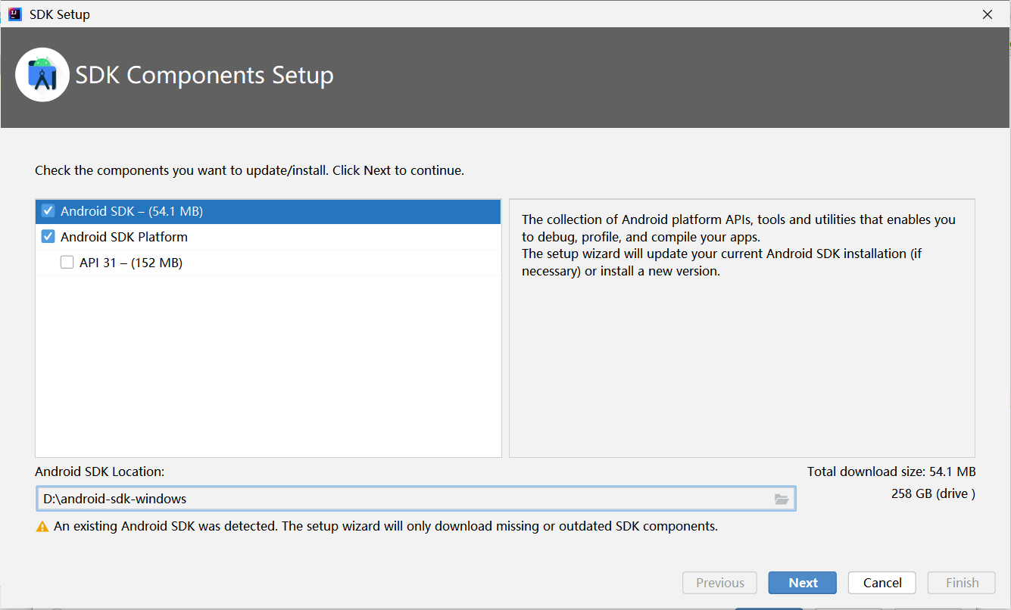Click the 'SDK Components Setup' heading
Screen dimensions: 1011x610
coord(204,75)
